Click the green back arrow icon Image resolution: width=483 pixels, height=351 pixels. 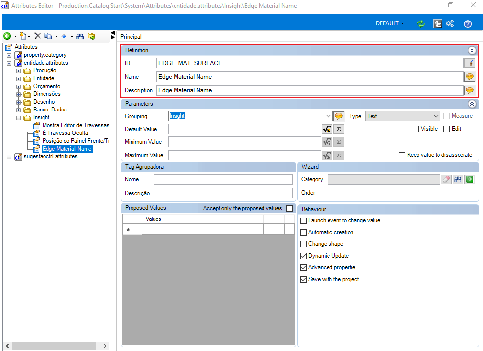[7, 36]
